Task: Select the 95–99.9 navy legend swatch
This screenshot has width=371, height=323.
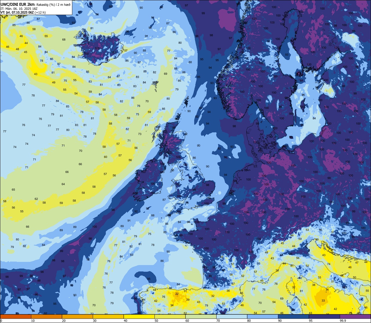Action: pos(324,316)
